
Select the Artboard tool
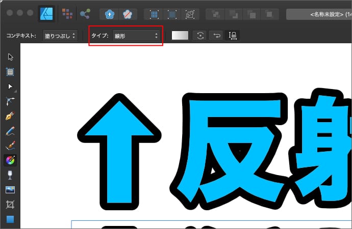pyautogui.click(x=10, y=72)
